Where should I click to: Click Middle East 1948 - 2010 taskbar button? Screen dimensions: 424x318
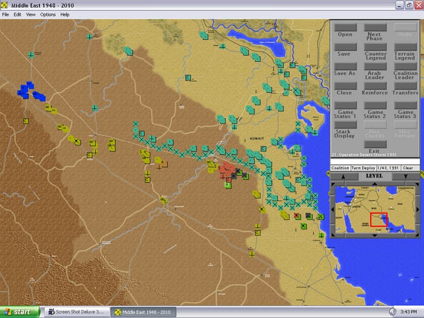click(144, 312)
